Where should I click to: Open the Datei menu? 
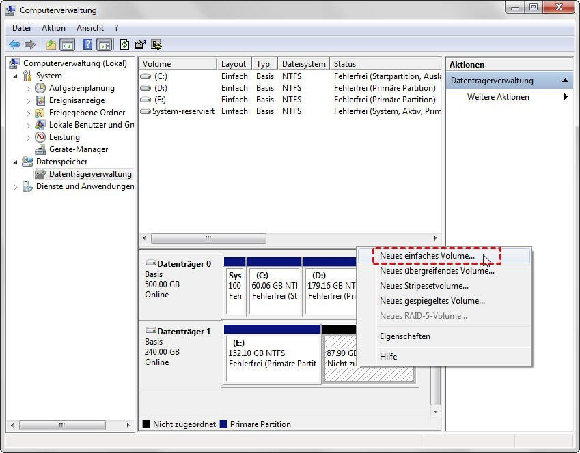tap(21, 28)
